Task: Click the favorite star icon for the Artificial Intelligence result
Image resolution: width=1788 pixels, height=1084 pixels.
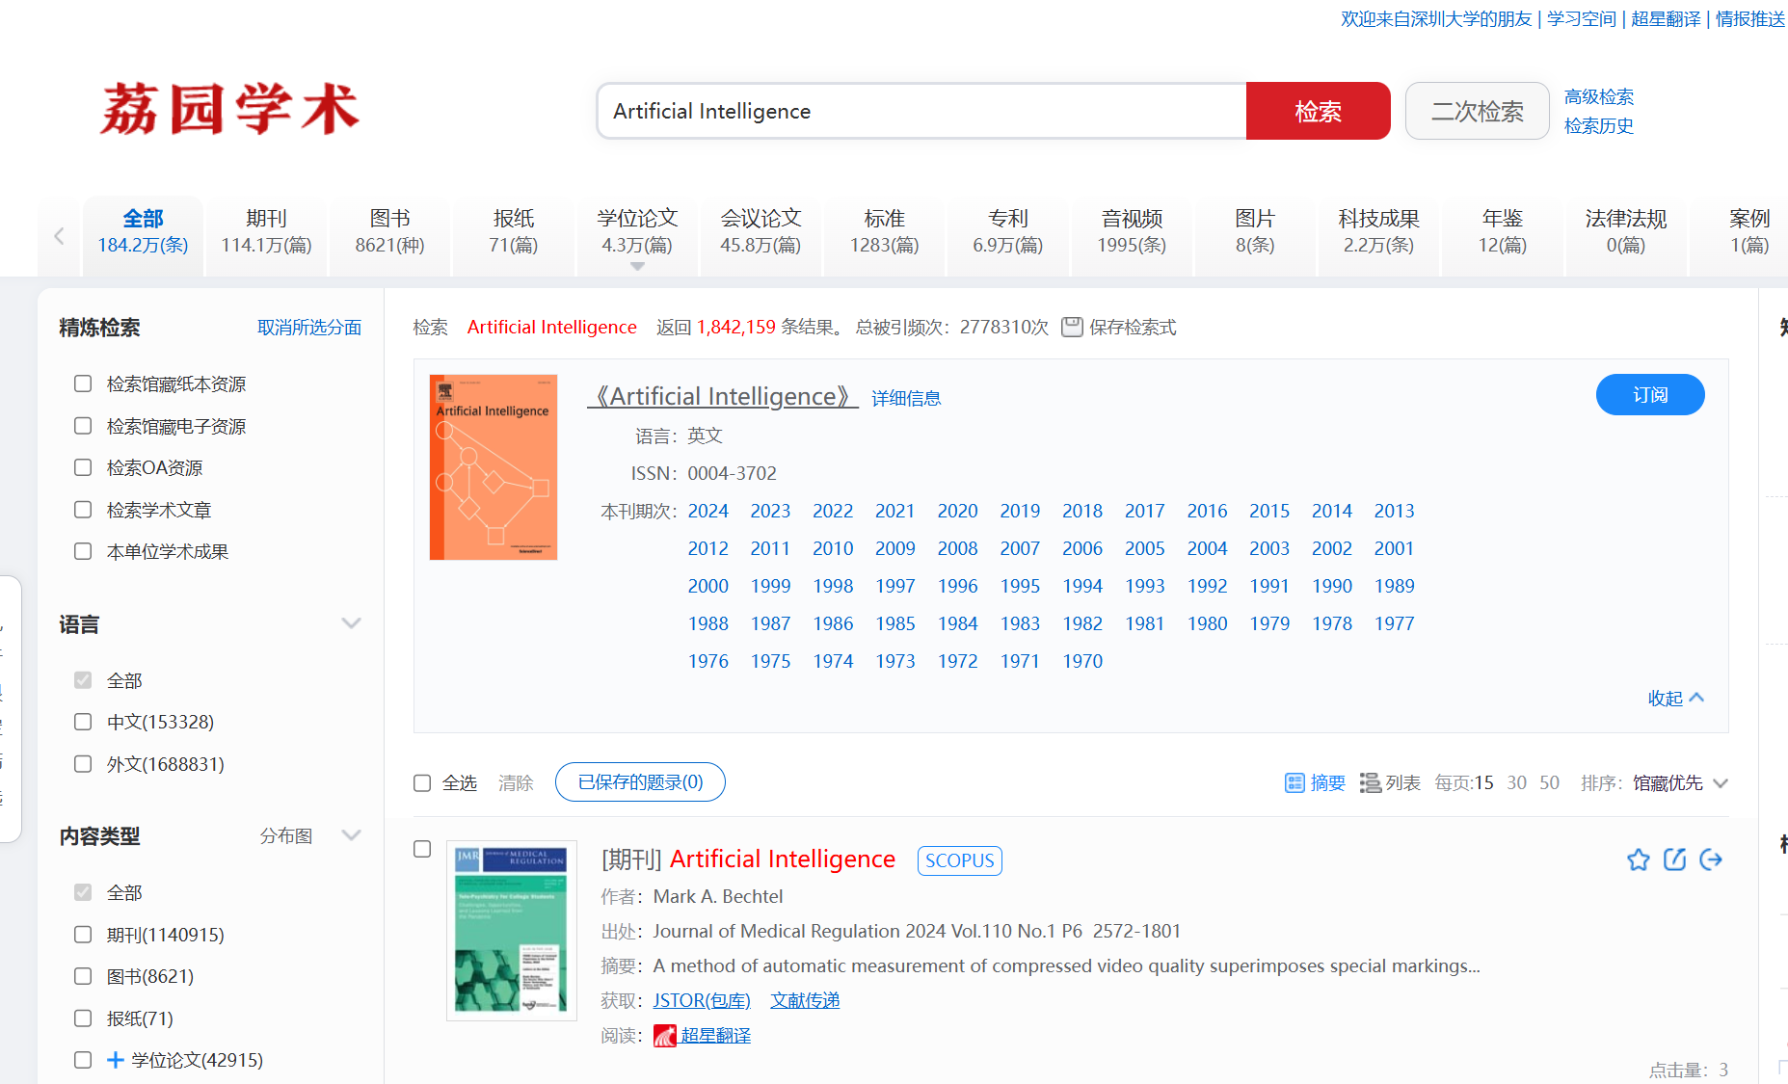Action: [x=1638, y=859]
